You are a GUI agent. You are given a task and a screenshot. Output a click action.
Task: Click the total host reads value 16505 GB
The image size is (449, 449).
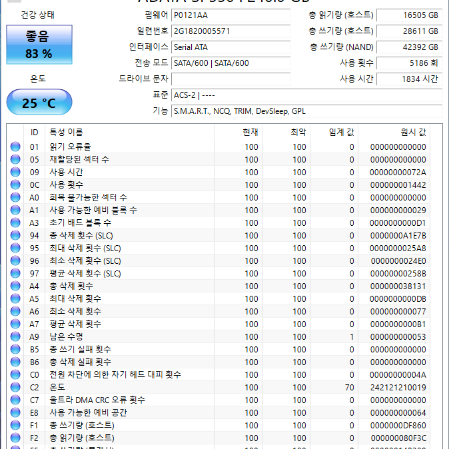(x=410, y=15)
